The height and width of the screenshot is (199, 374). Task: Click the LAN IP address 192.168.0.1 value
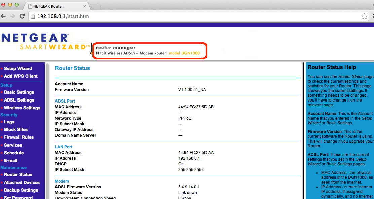(189, 158)
